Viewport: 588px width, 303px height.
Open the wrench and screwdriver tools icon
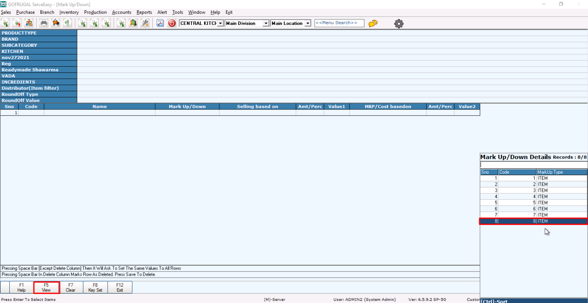[x=145, y=23]
